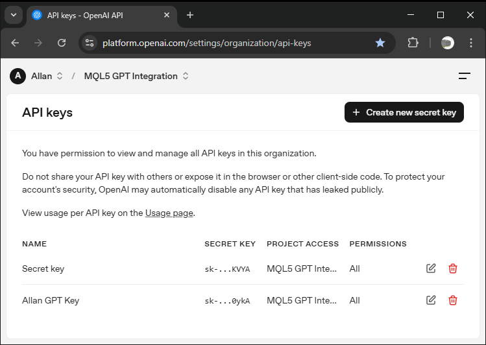The width and height of the screenshot is (486, 345).
Task: Click the key value 'sk-...0ykA'
Action: click(227, 301)
